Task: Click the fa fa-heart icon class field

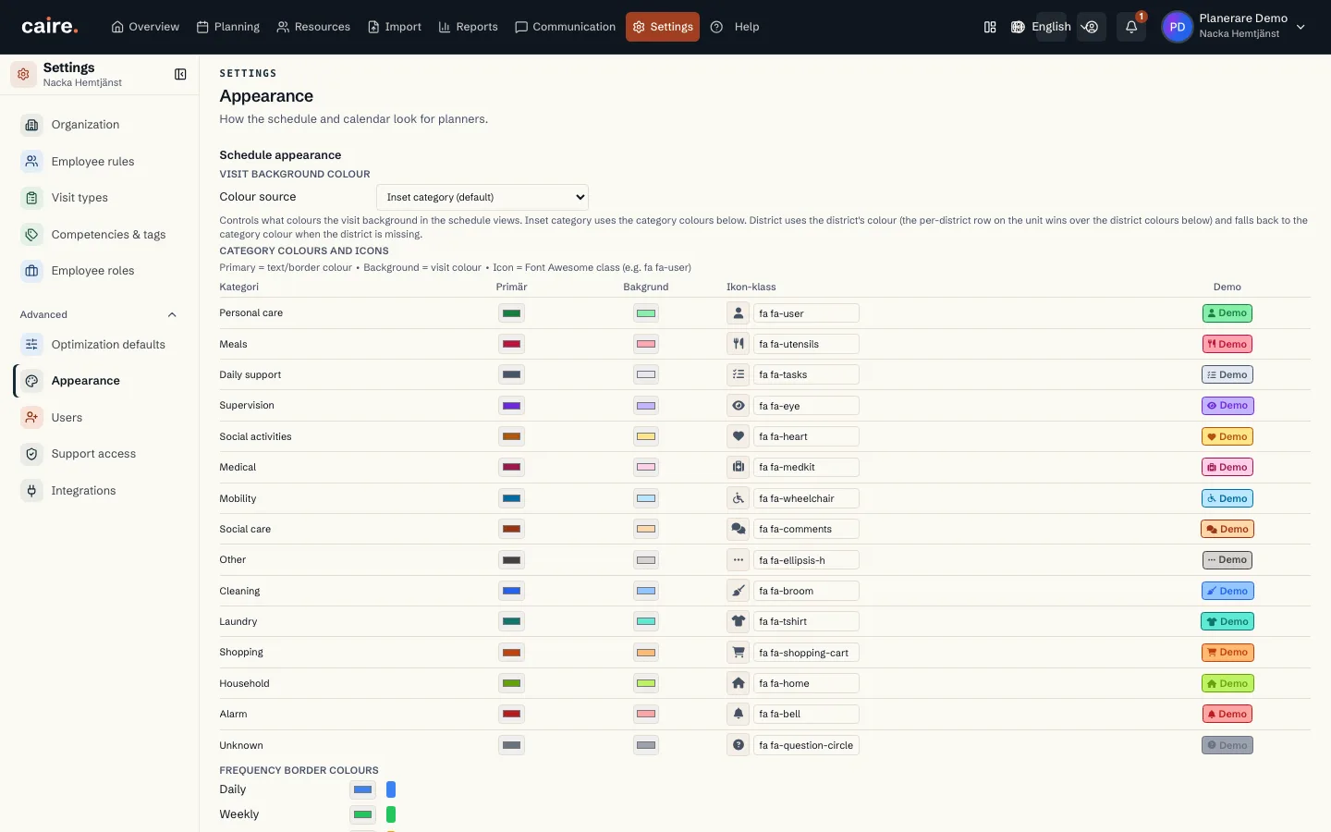Action: [x=806, y=436]
